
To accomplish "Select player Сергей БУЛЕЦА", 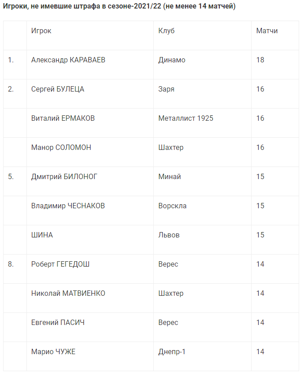I will click(x=57, y=89).
